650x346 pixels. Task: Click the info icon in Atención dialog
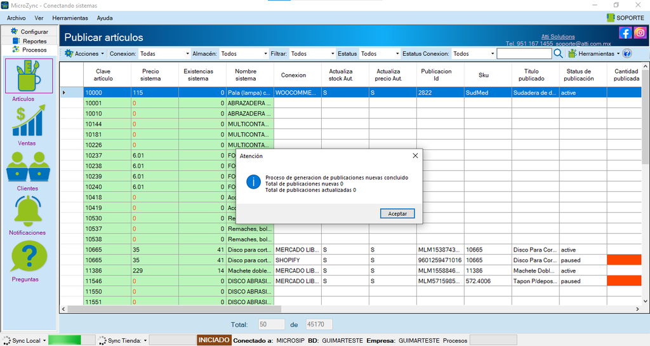point(253,182)
